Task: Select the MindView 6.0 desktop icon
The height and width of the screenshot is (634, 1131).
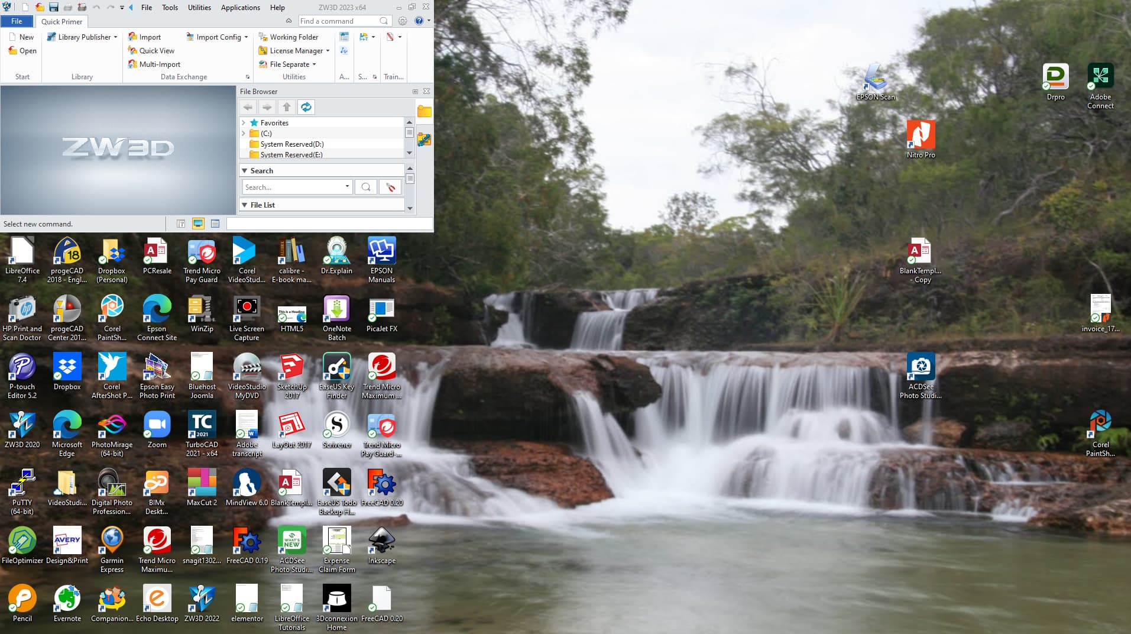Action: [247, 488]
